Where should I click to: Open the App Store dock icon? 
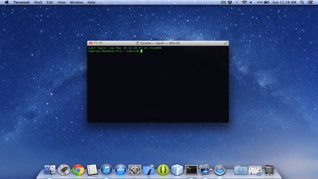click(120, 170)
